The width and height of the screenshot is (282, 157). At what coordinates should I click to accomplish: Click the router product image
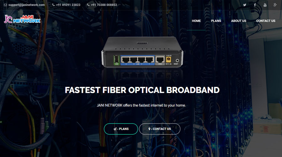click(x=142, y=52)
